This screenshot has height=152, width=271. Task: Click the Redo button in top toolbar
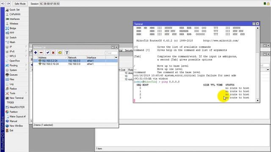pos(8,4)
